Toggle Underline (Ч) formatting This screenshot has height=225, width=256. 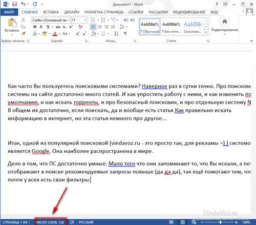[48, 27]
